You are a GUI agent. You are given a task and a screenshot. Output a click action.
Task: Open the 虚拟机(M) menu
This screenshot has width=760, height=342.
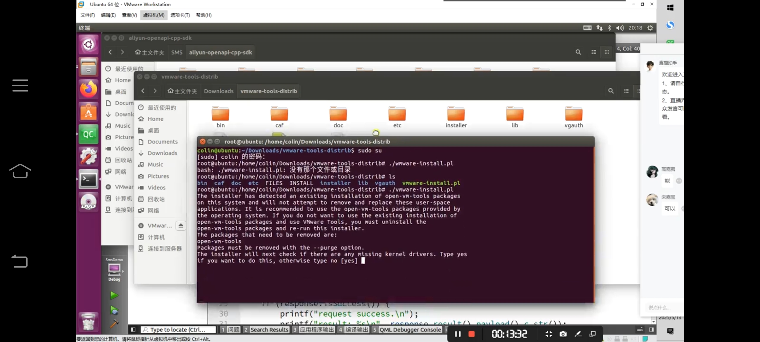tap(154, 15)
